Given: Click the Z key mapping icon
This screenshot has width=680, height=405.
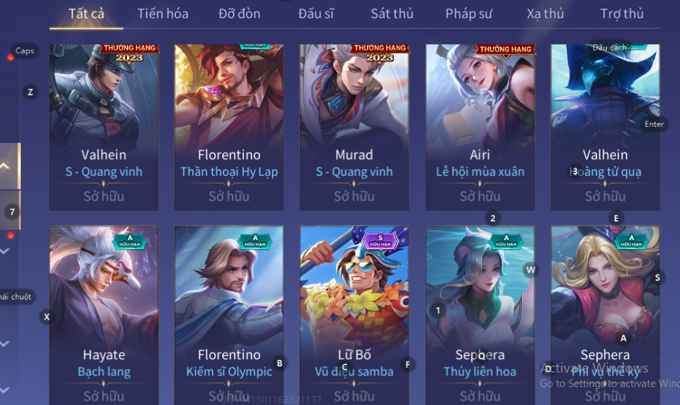Looking at the screenshot, I should (x=30, y=92).
